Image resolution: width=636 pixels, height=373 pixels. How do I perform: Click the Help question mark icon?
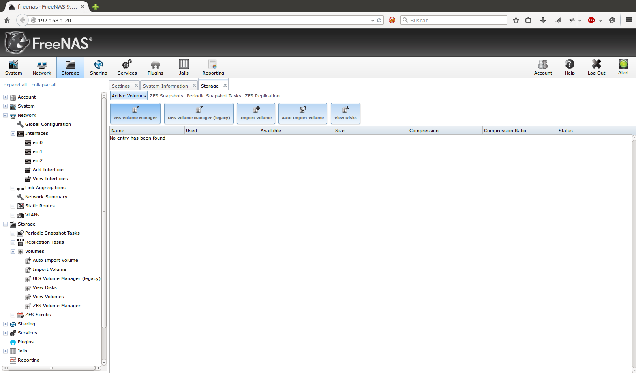(x=570, y=67)
